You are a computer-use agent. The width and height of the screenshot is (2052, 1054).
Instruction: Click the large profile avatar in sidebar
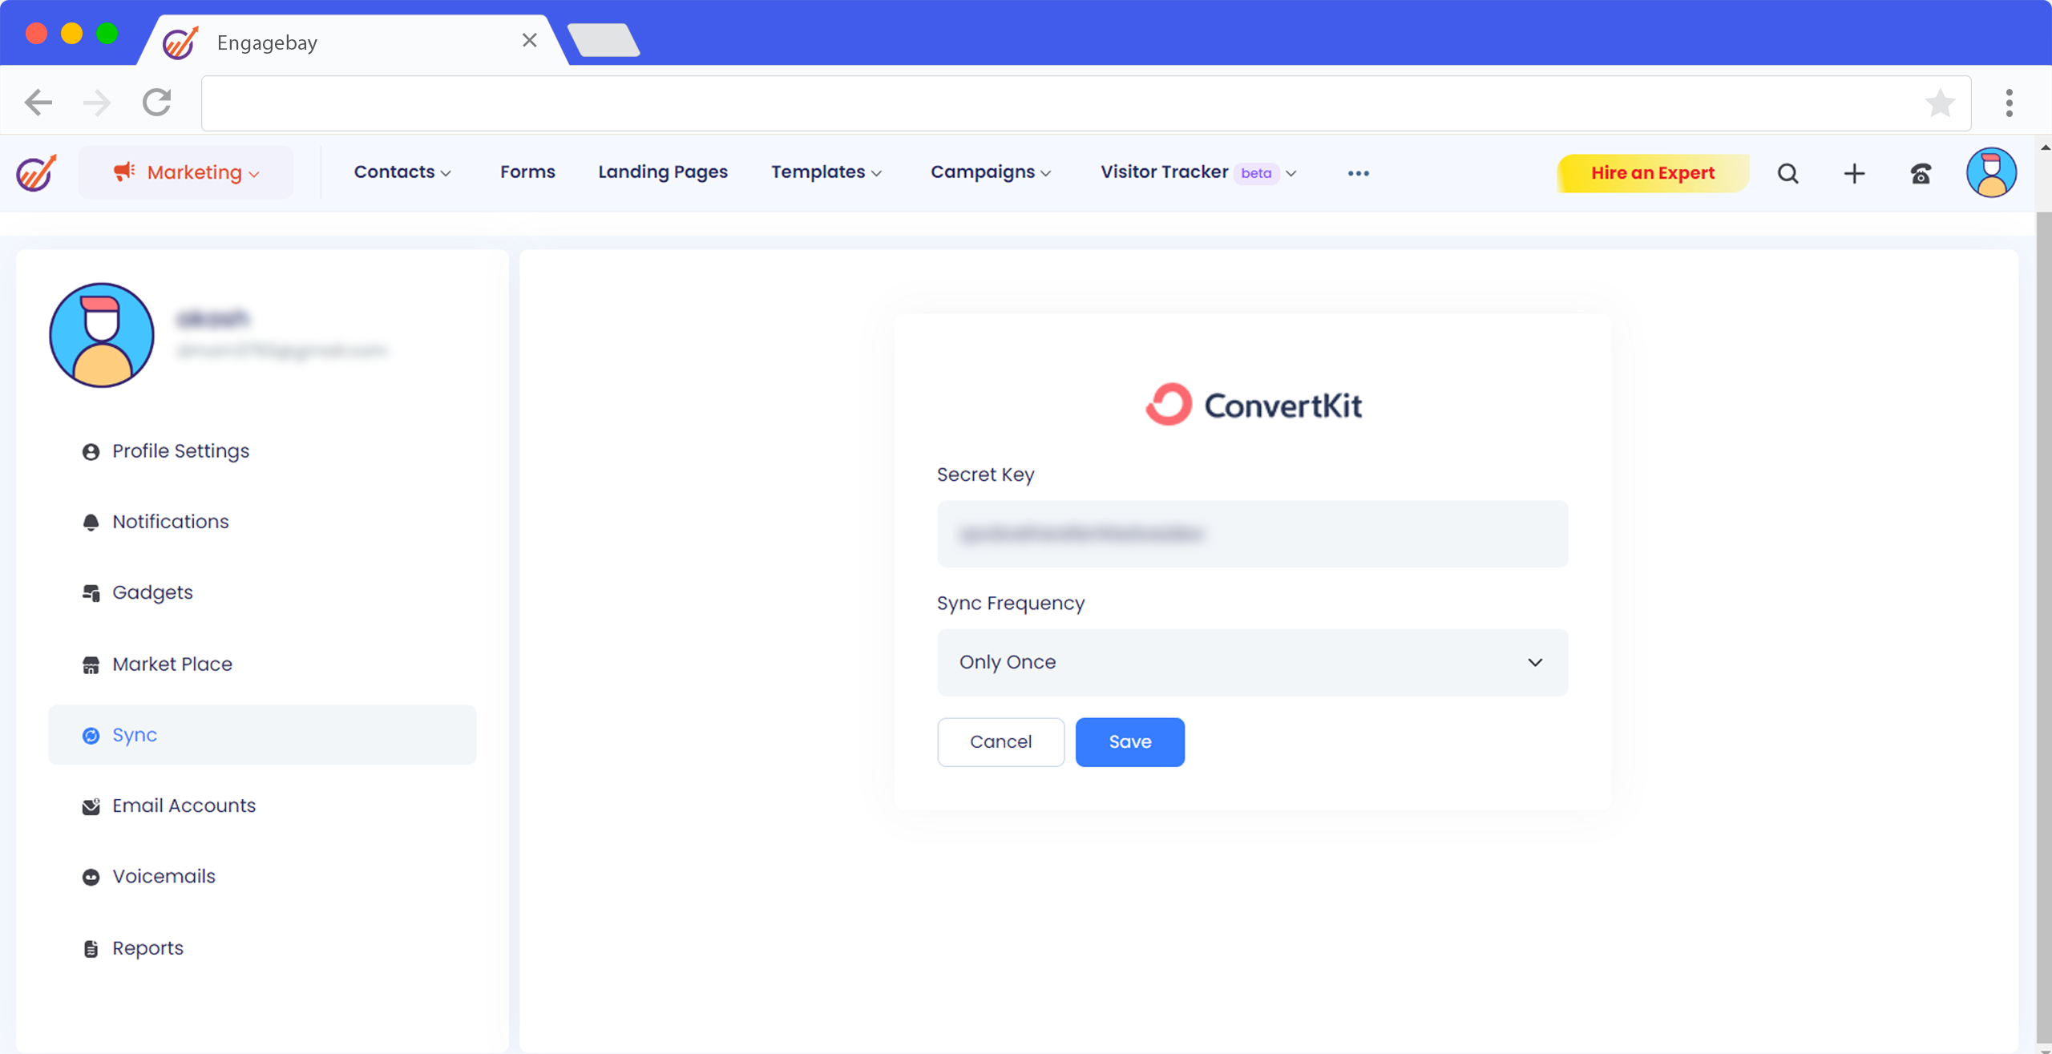click(102, 335)
